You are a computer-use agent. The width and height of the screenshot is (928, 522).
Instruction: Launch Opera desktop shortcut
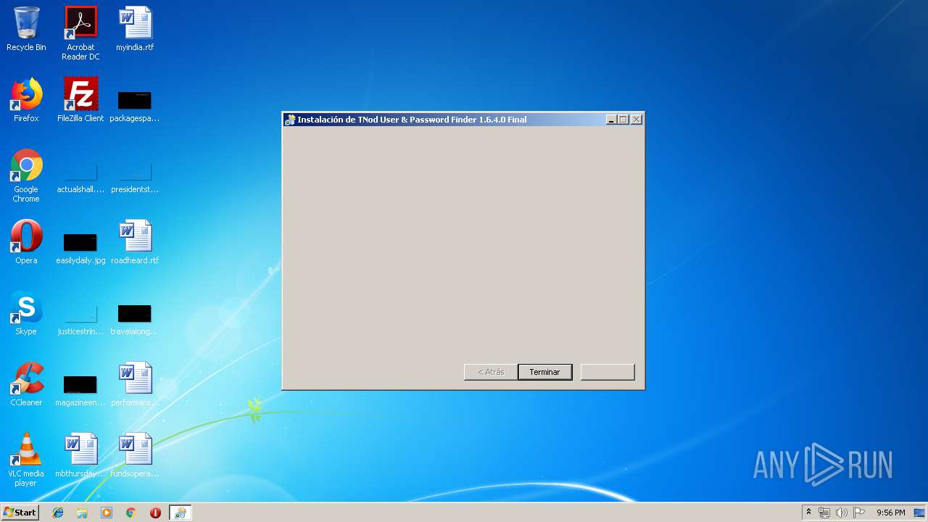[x=26, y=242]
